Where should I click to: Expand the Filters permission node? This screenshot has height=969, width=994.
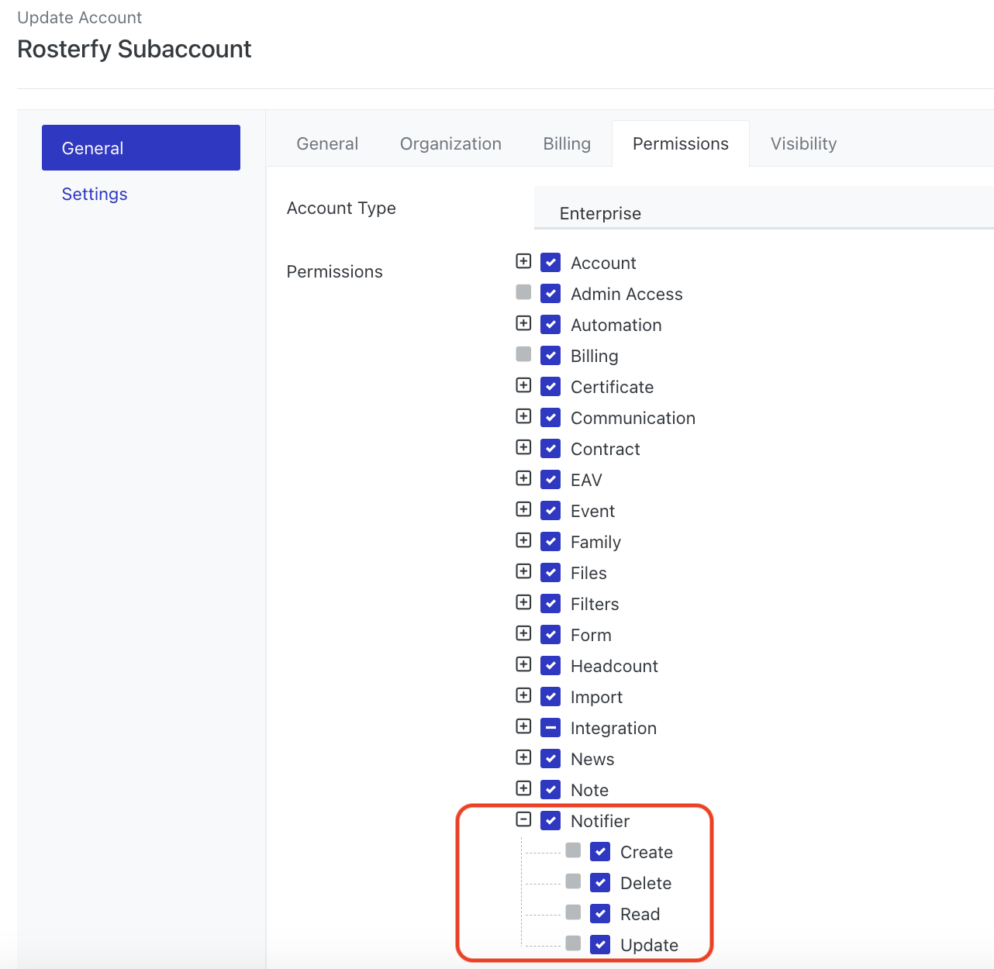click(x=523, y=602)
